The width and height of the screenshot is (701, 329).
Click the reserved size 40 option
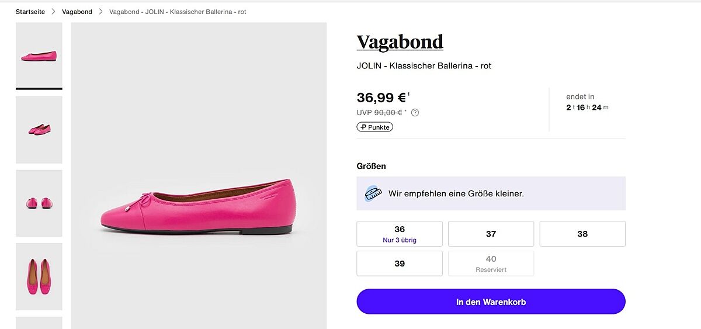pyautogui.click(x=491, y=264)
